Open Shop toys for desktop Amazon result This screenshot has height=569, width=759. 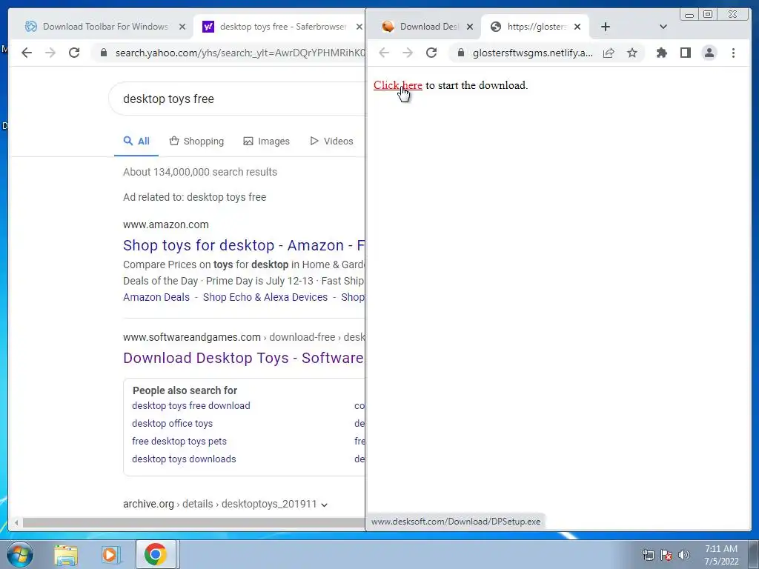tap(243, 245)
